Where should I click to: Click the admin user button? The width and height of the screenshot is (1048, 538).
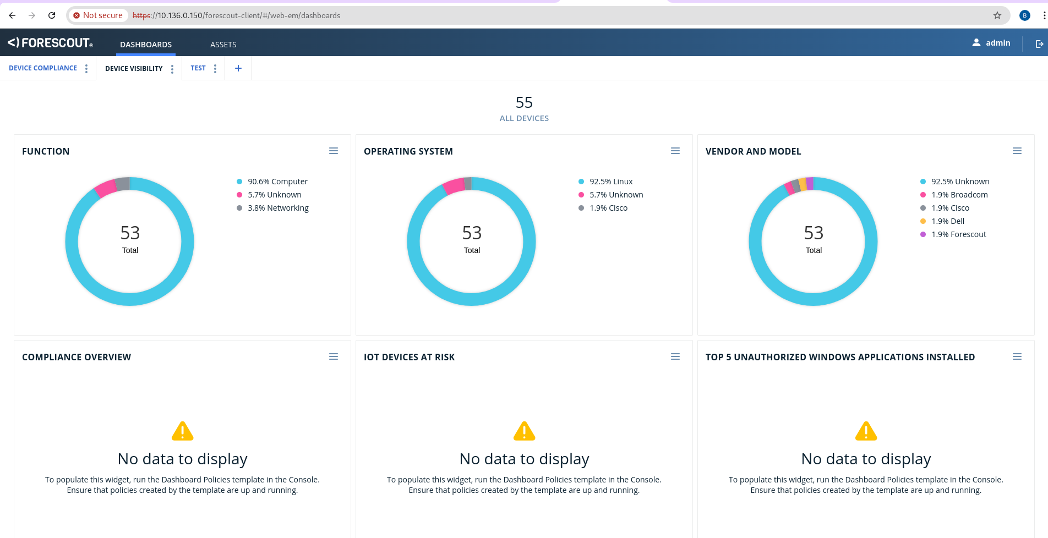point(991,43)
